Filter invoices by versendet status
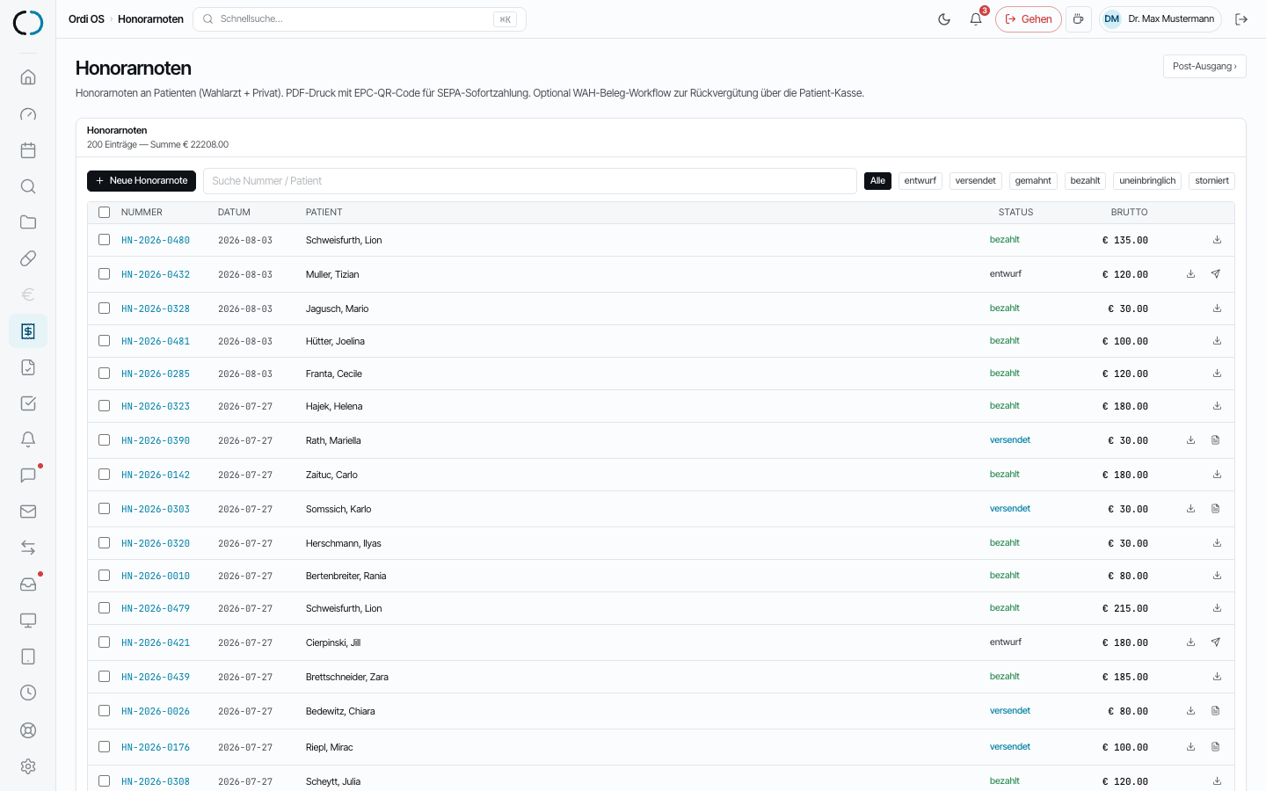Image resolution: width=1266 pixels, height=791 pixels. pyautogui.click(x=976, y=181)
